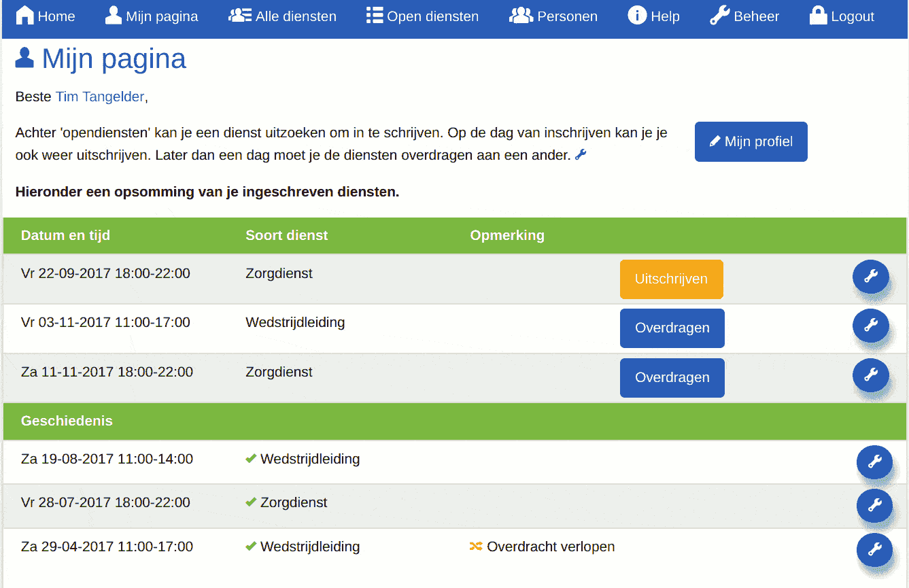Click the Tim Tangelder name link
The image size is (909, 588).
tap(99, 97)
